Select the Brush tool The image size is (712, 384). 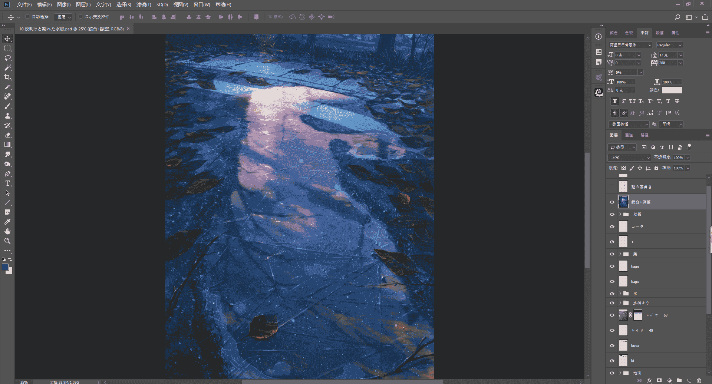(x=7, y=106)
